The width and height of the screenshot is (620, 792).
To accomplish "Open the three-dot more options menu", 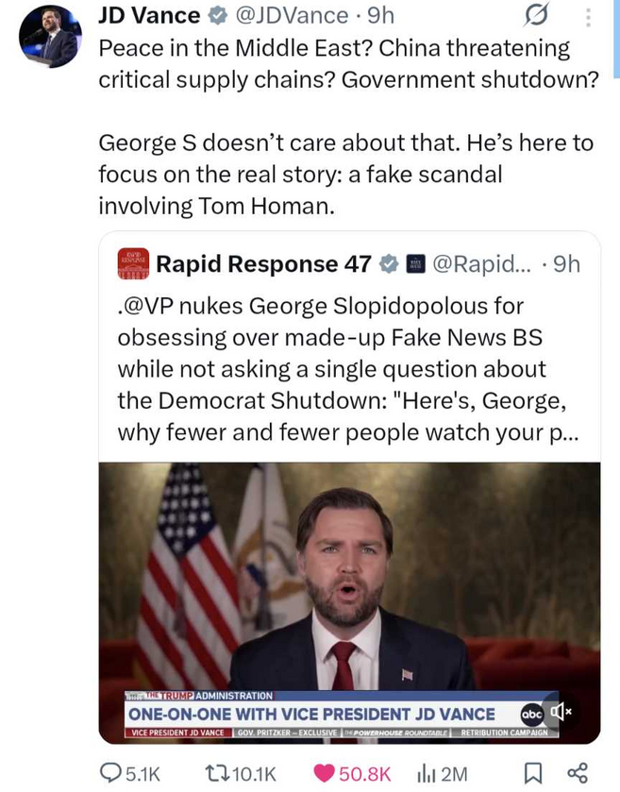I will point(588,17).
